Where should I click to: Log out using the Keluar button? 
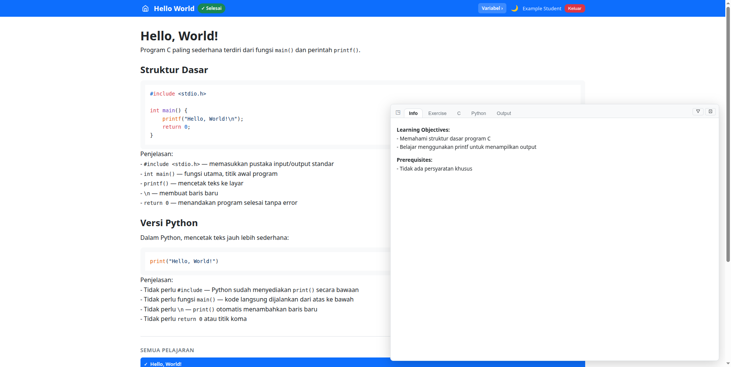[x=575, y=8]
